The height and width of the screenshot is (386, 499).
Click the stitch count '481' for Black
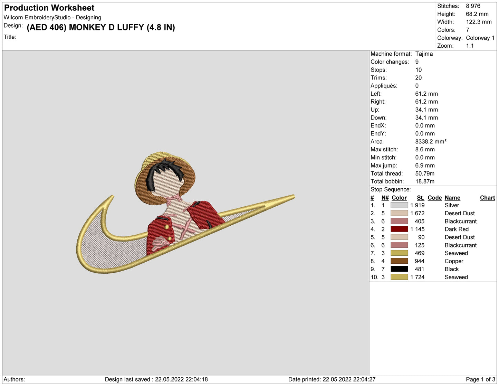[420, 269]
